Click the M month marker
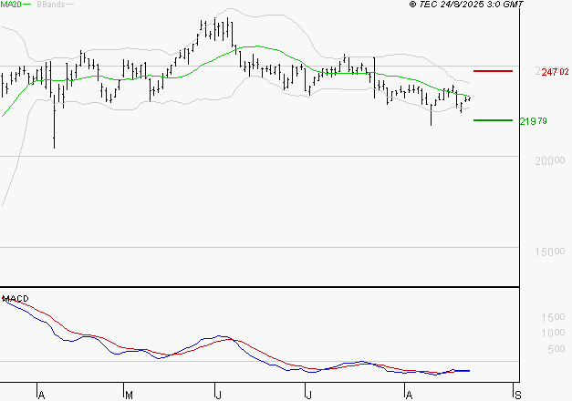The width and height of the screenshot is (572, 401). pyautogui.click(x=129, y=396)
